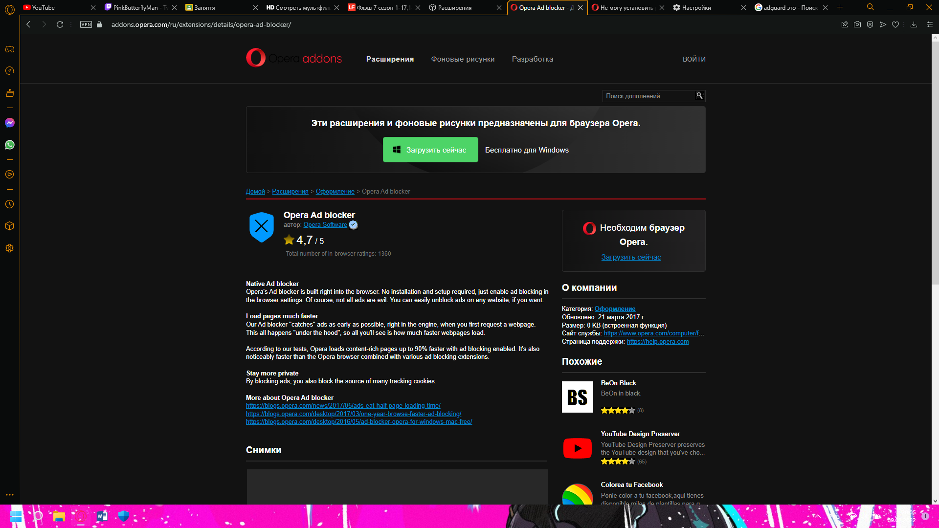Screen dimensions: 939x528
Task: Go back to the previous page
Action: point(28,24)
